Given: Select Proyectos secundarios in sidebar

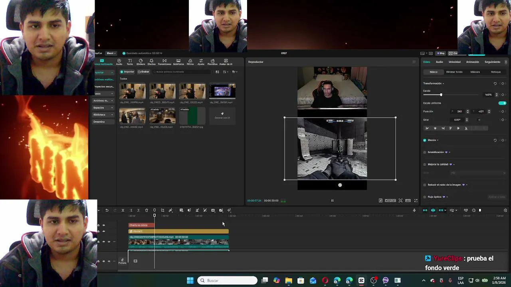Looking at the screenshot, I should click(104, 86).
